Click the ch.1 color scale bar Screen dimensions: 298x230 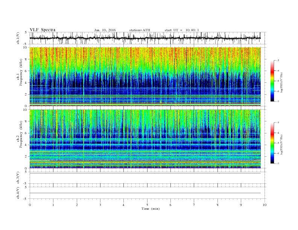click(x=272, y=81)
